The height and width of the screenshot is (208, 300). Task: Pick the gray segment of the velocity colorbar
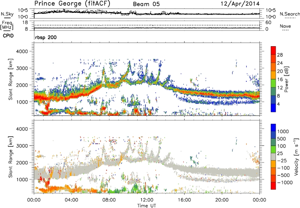[273, 157]
